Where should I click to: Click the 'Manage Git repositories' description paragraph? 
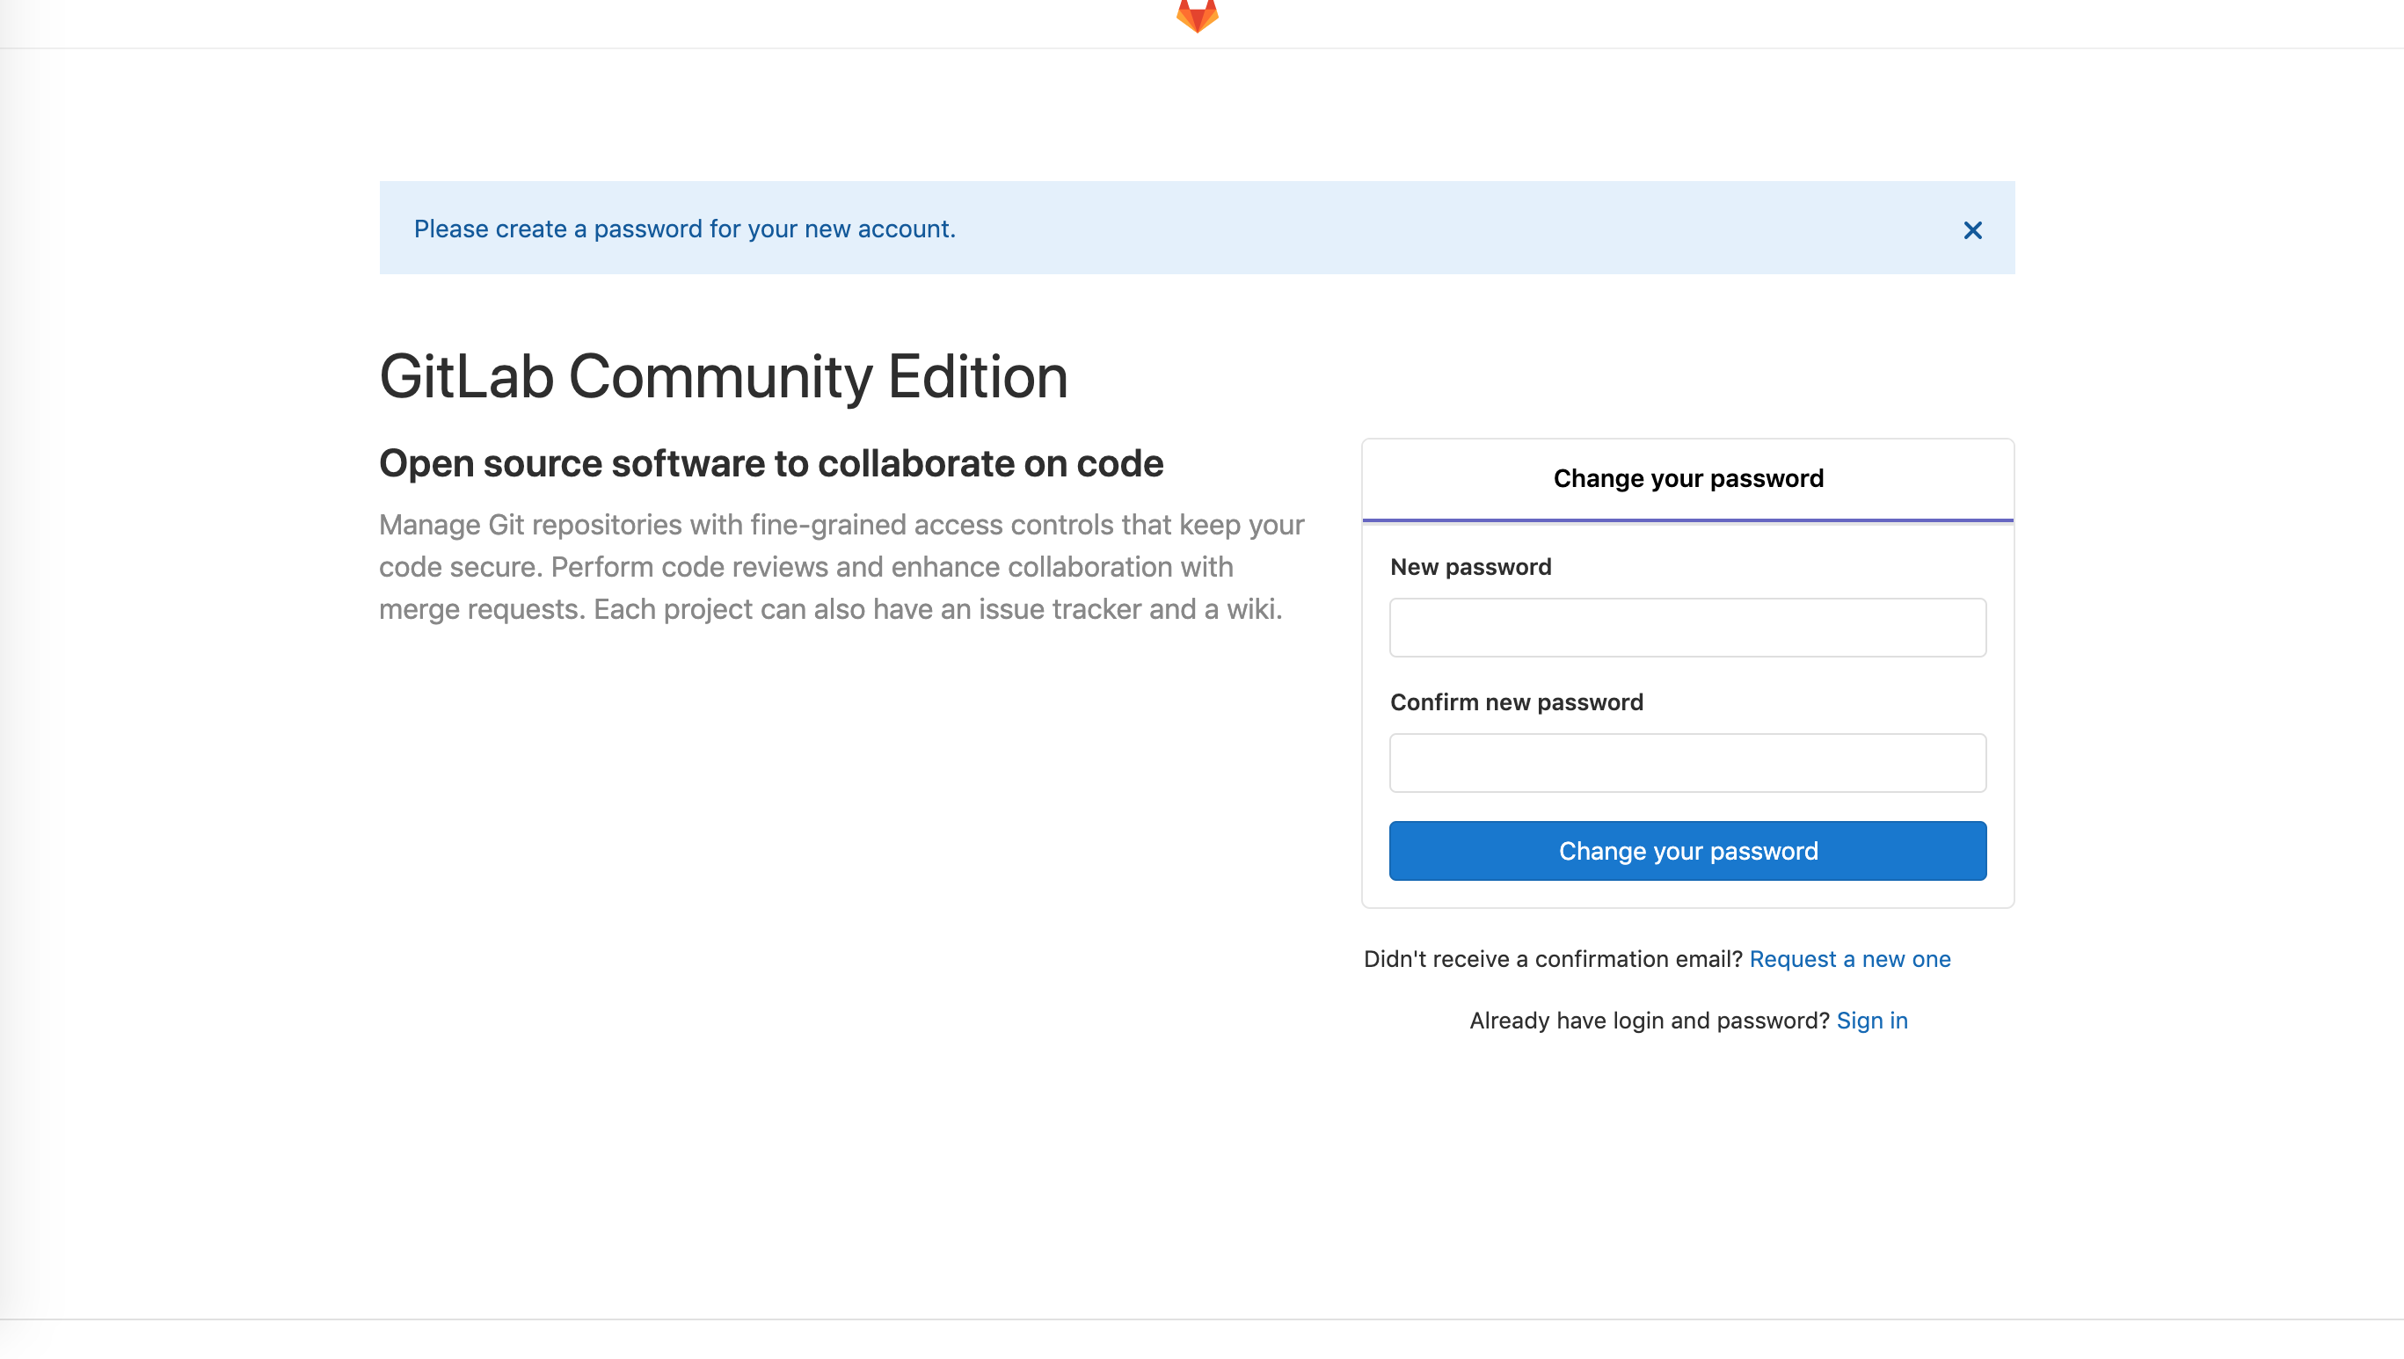(x=841, y=567)
